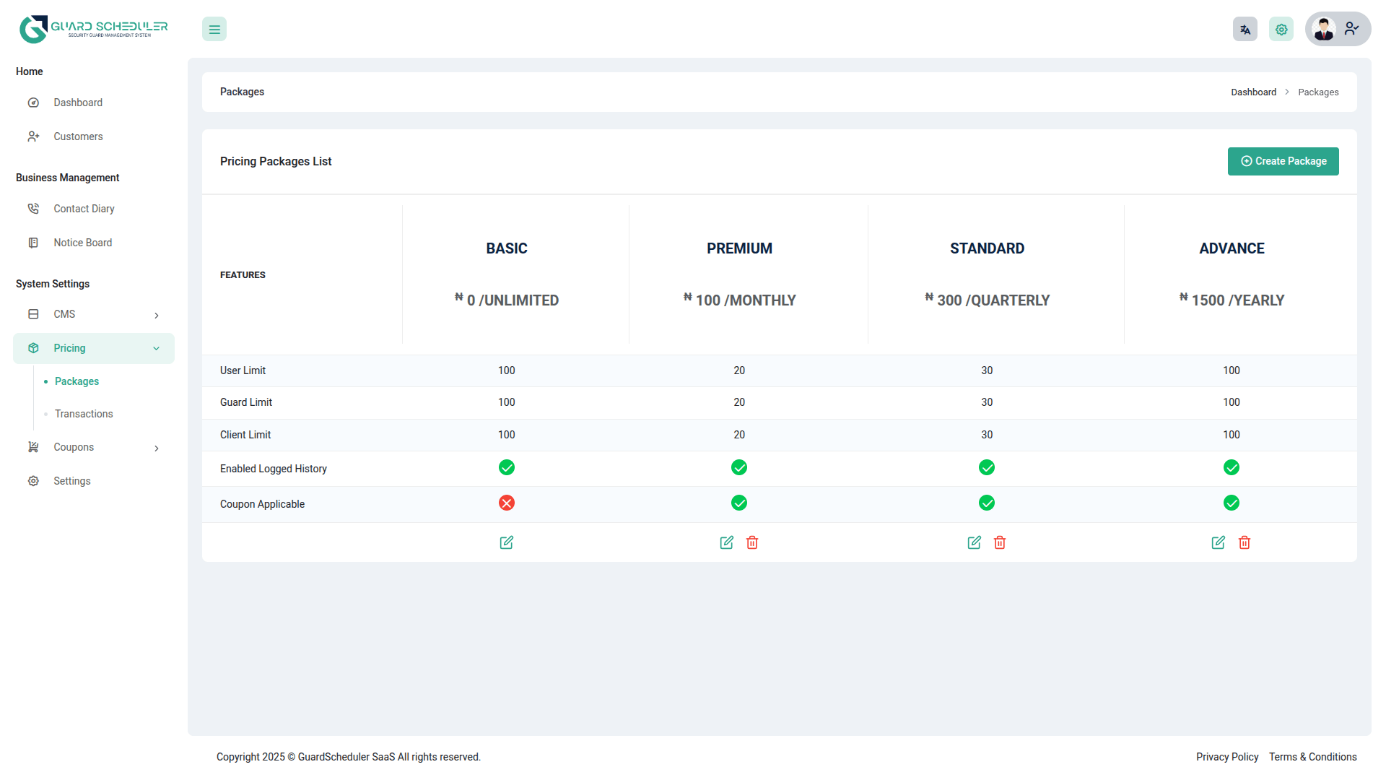This screenshot has height=780, width=1386.
Task: Collapse the Pricing sidebar section
Action: 94,348
